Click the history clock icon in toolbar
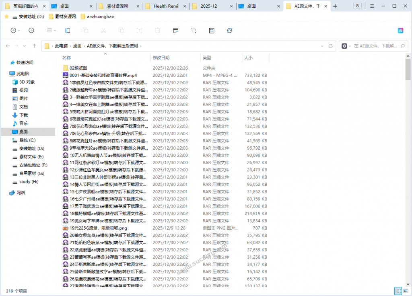This screenshot has height=296, width=412. [x=31, y=31]
